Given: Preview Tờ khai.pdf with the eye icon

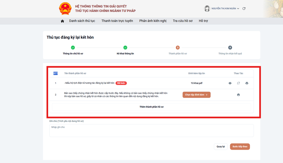Looking at the screenshot, I should coord(230,83).
